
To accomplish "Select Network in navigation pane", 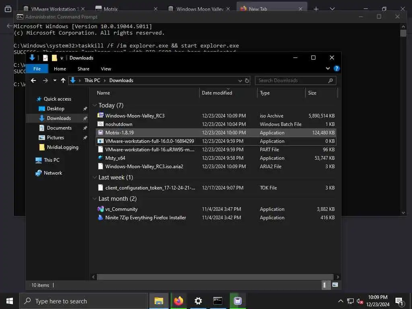I will coord(53,173).
